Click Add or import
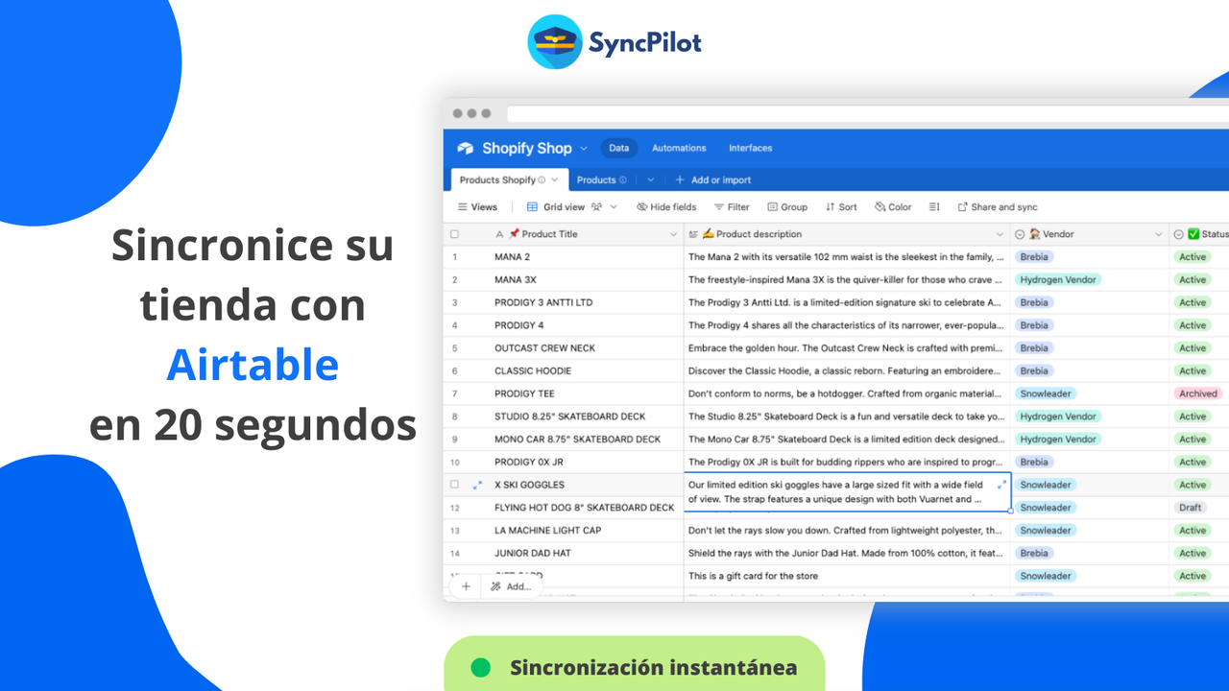The height and width of the screenshot is (691, 1229). (712, 179)
